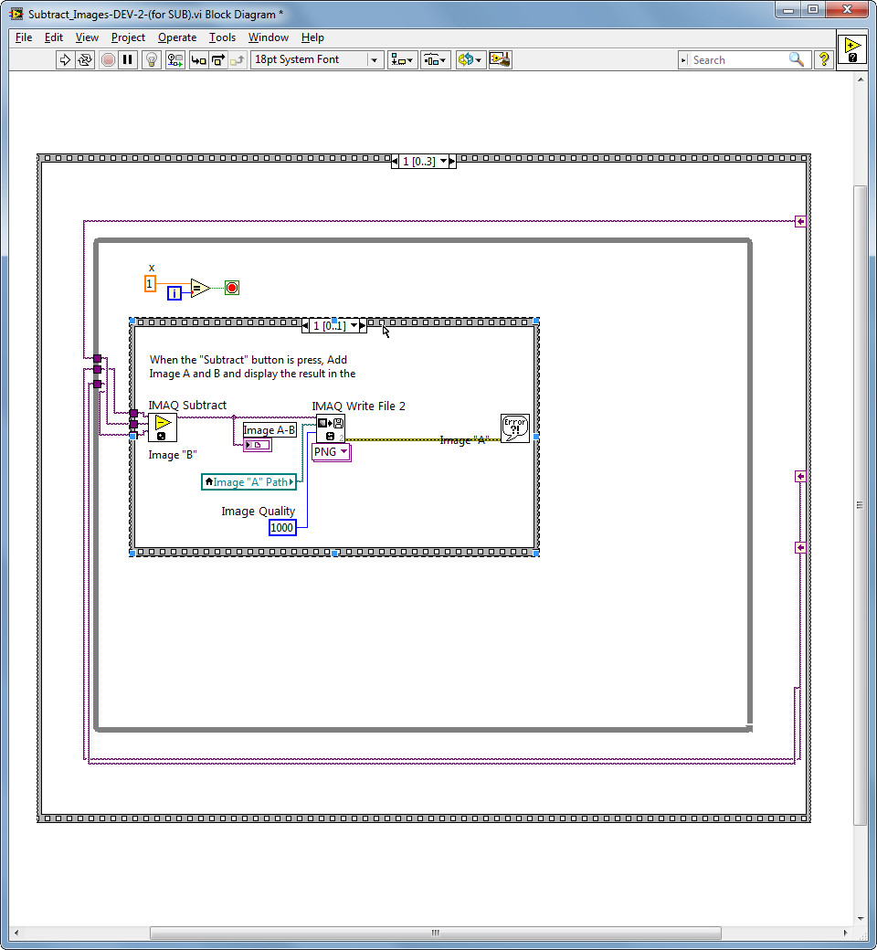Image resolution: width=877 pixels, height=950 pixels.
Task: Open the Tools menu
Action: click(x=222, y=37)
